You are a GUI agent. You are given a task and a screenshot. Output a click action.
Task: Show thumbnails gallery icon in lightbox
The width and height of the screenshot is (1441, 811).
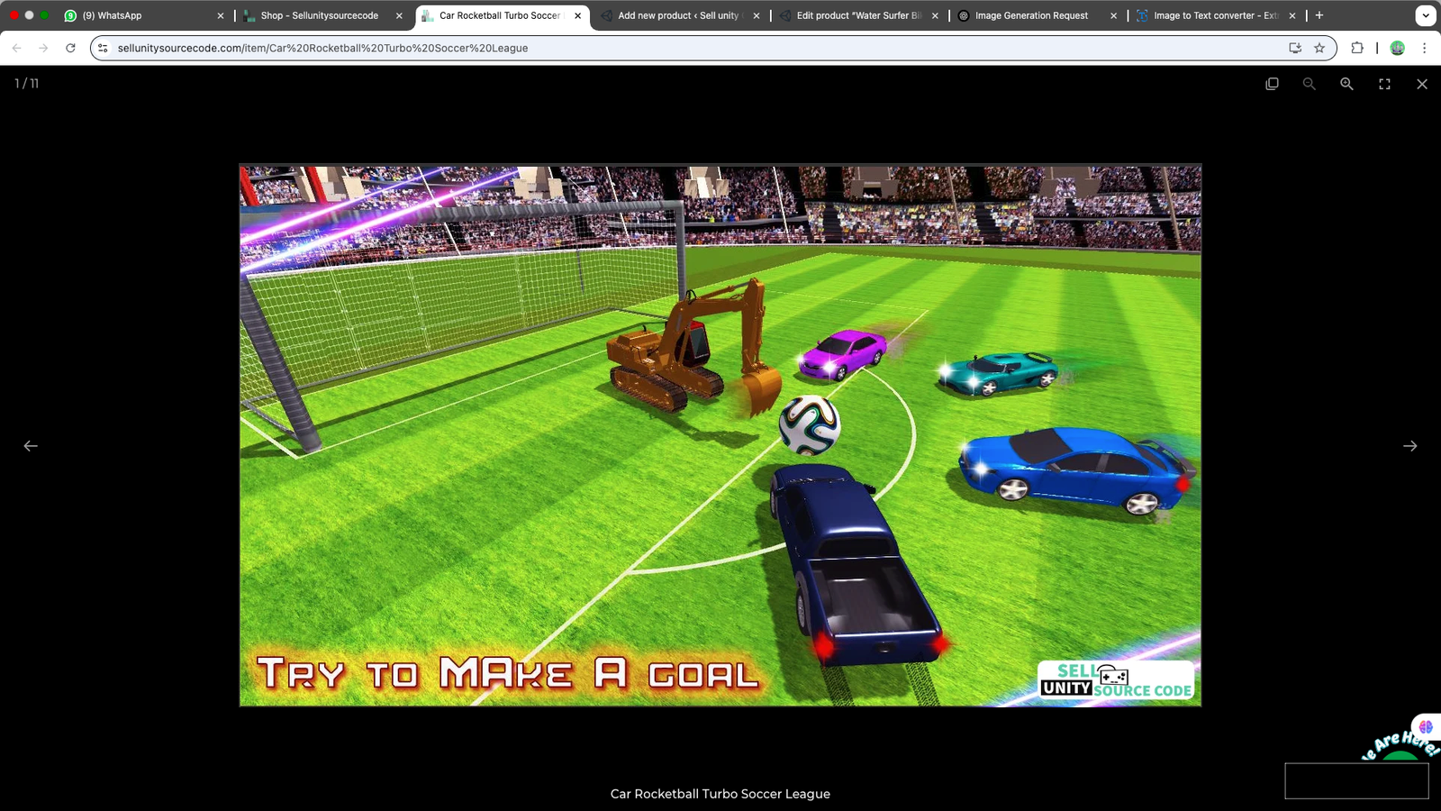tap(1272, 84)
